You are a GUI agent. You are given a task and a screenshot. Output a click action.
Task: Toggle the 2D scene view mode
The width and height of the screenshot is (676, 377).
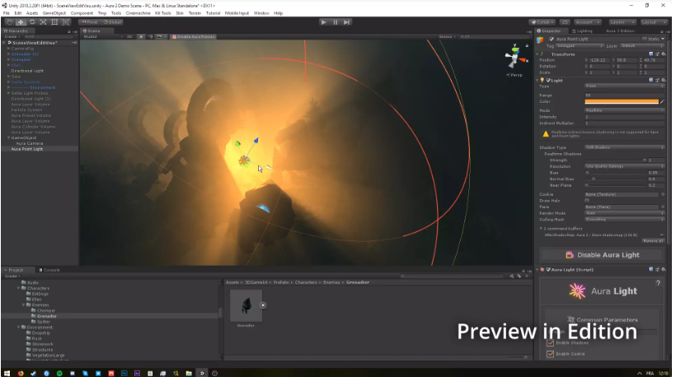129,36
